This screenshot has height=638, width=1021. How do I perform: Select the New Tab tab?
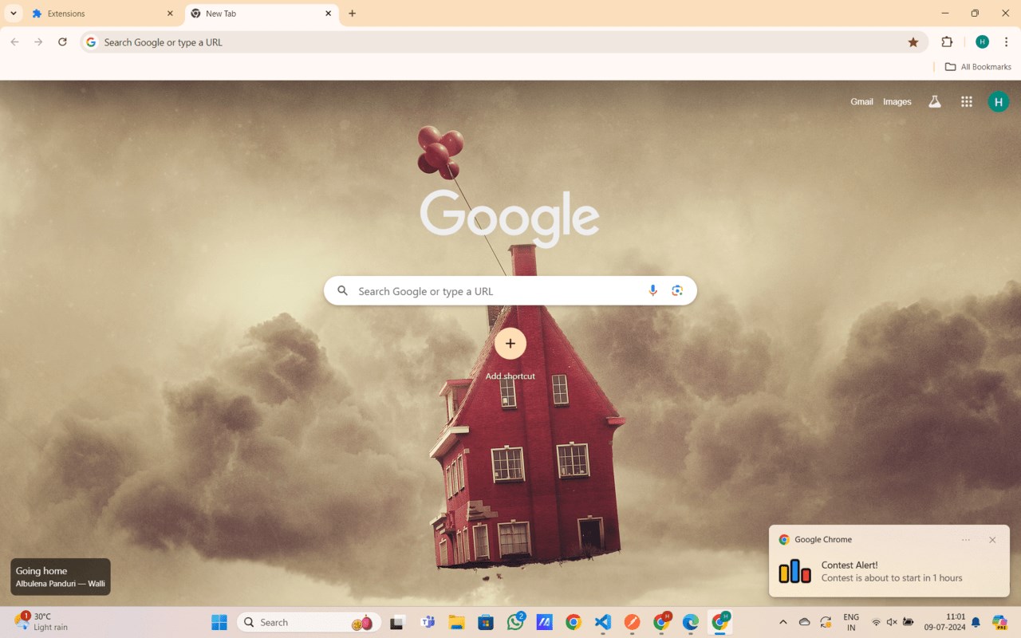click(262, 14)
